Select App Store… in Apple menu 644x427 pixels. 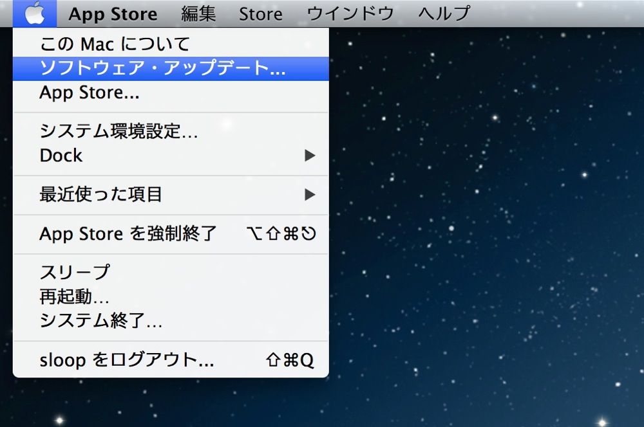171,93
